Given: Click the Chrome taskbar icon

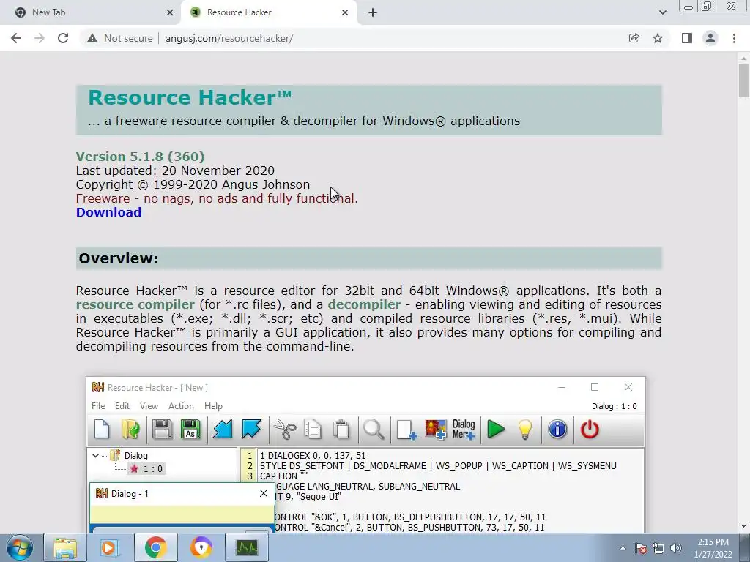Looking at the screenshot, I should [x=155, y=547].
